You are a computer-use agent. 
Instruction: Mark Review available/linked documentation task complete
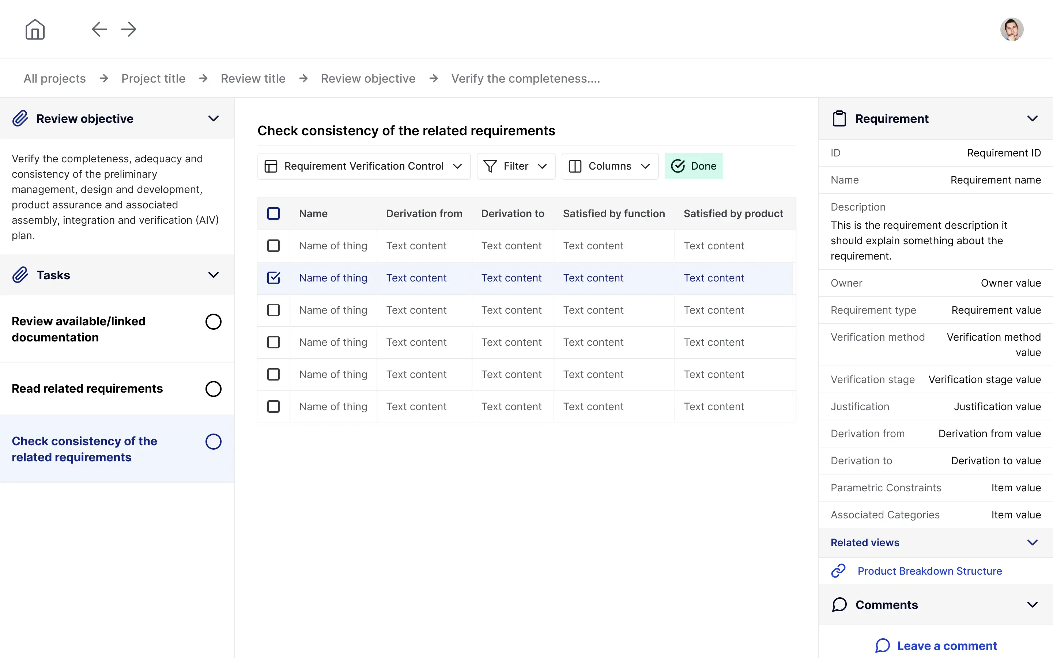(x=213, y=322)
